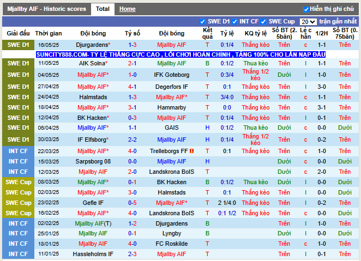Click BK Hacken in the 08/03/25 row

[x=172, y=182]
